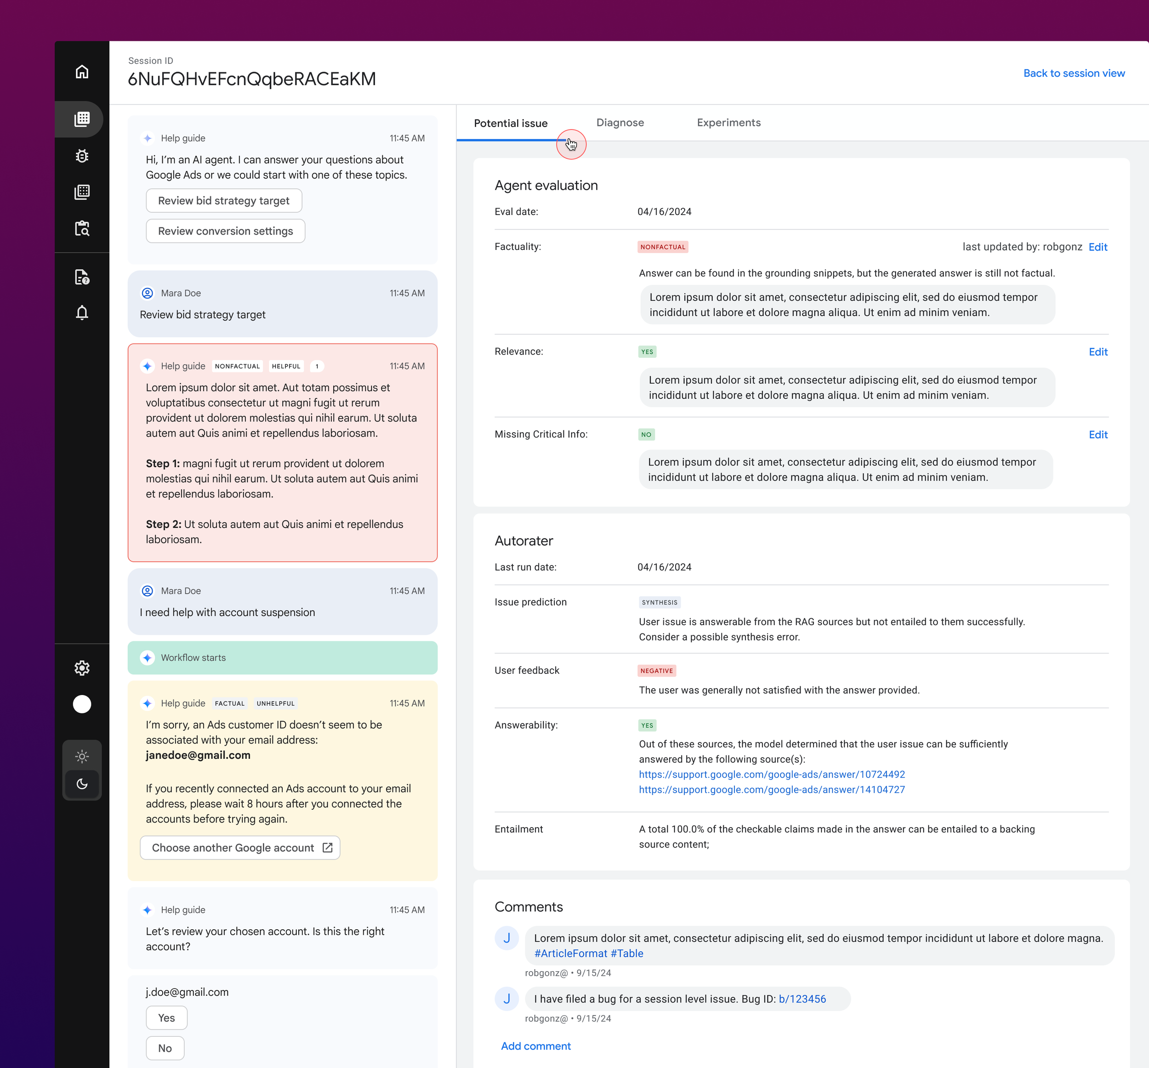Open the selected sessions table icon
The width and height of the screenshot is (1149, 1068).
point(82,119)
